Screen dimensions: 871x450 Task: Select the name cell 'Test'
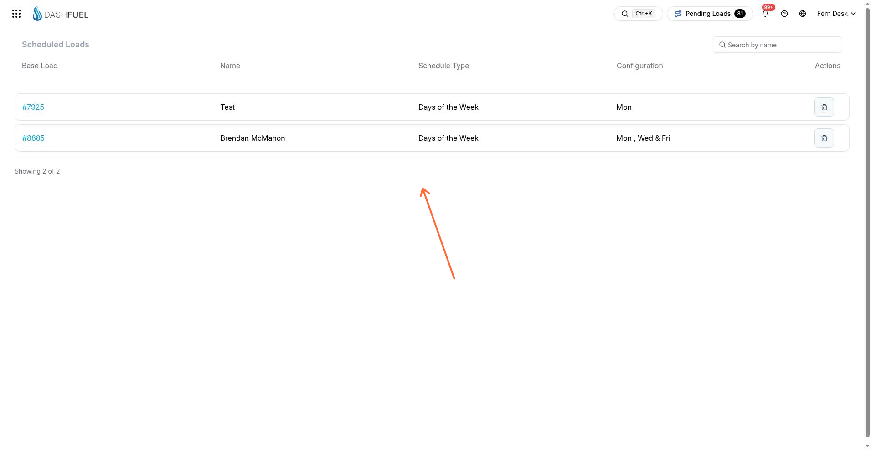point(227,107)
